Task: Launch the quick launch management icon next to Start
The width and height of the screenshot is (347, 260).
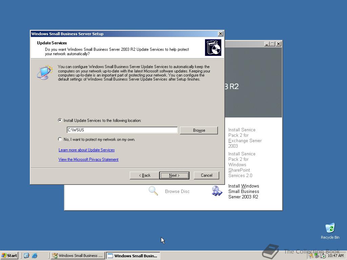Action: [x=26, y=256]
